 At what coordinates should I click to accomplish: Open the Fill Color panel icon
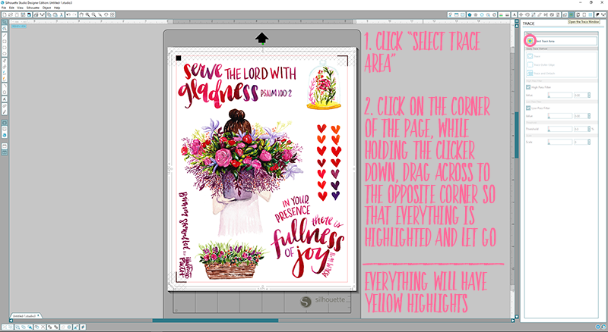(470, 14)
